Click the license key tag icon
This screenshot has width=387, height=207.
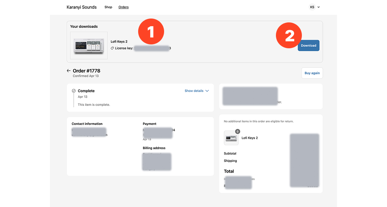pyautogui.click(x=112, y=48)
